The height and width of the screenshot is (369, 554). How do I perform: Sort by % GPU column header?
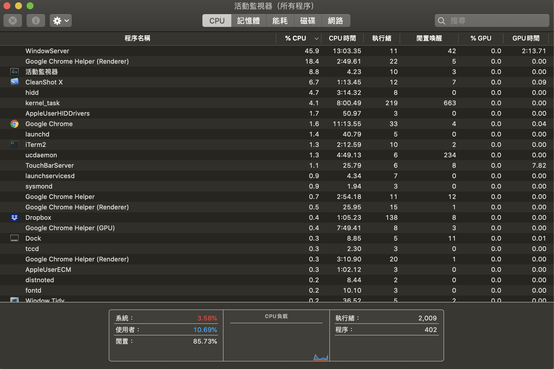click(481, 38)
